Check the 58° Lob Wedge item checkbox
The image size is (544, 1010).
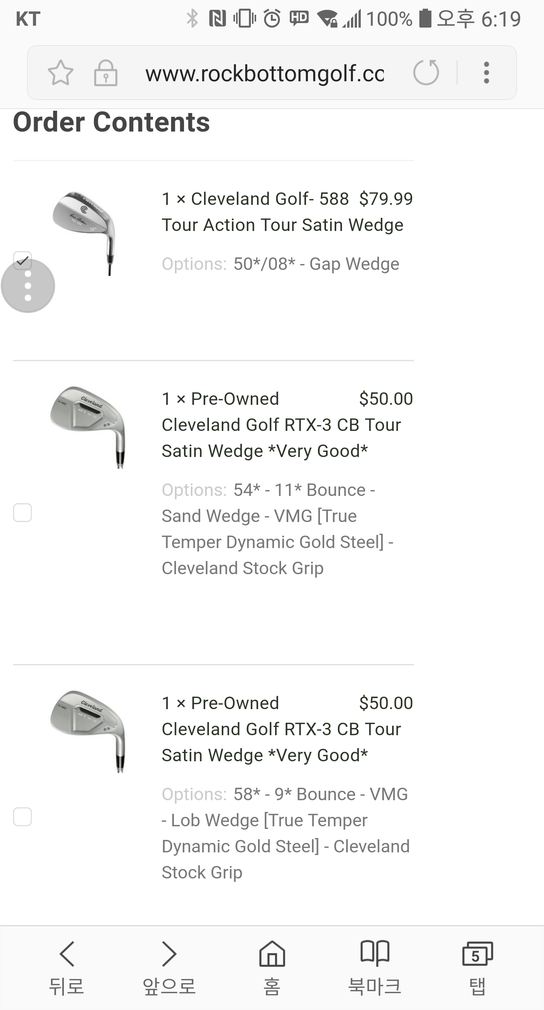tap(22, 817)
